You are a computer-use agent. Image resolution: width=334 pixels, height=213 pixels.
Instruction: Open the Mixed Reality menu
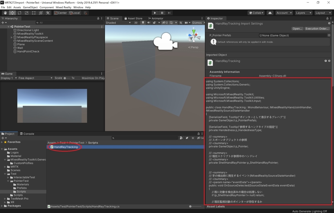pyautogui.click(x=63, y=7)
